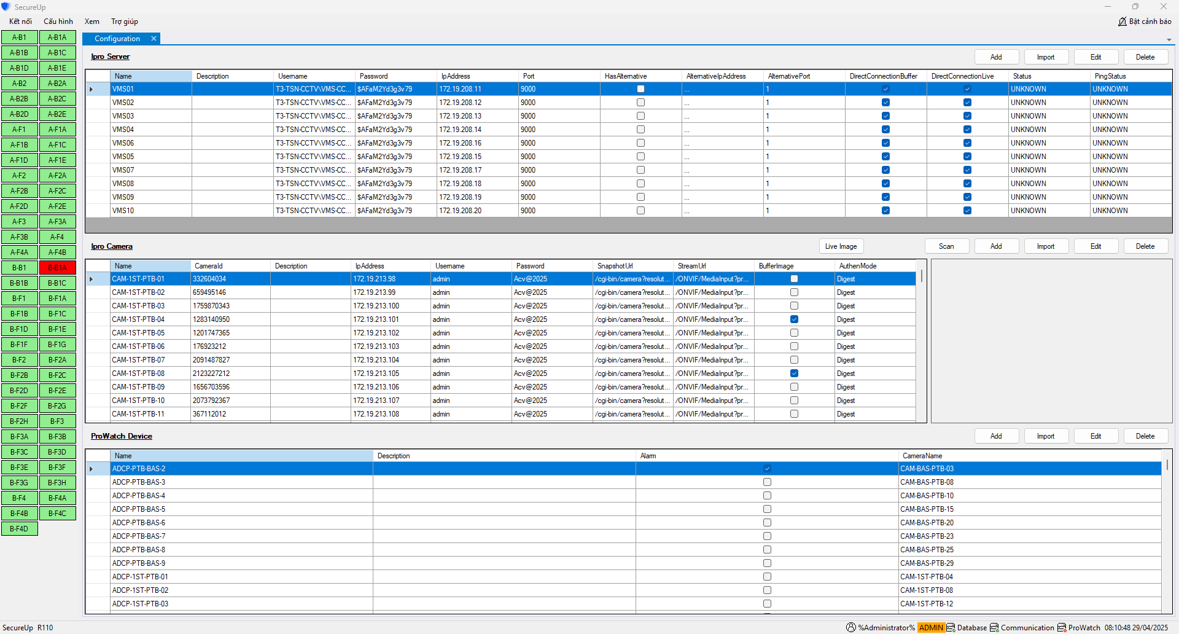Tick the Alarm checkbox for ADCP-PTB-BAS-3
This screenshot has height=634, width=1179.
[767, 482]
